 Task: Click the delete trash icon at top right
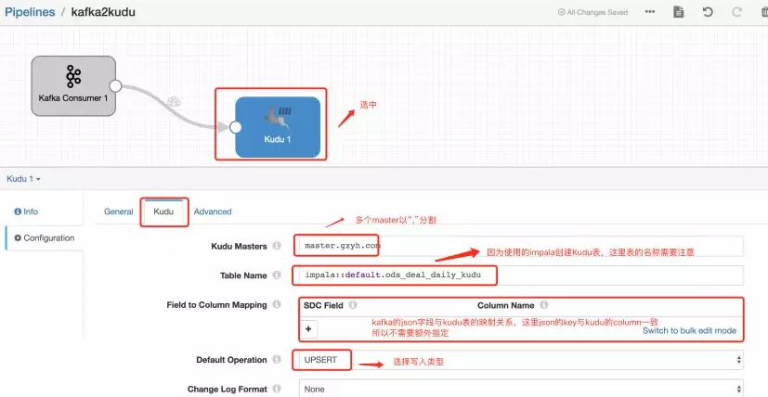tap(765, 12)
